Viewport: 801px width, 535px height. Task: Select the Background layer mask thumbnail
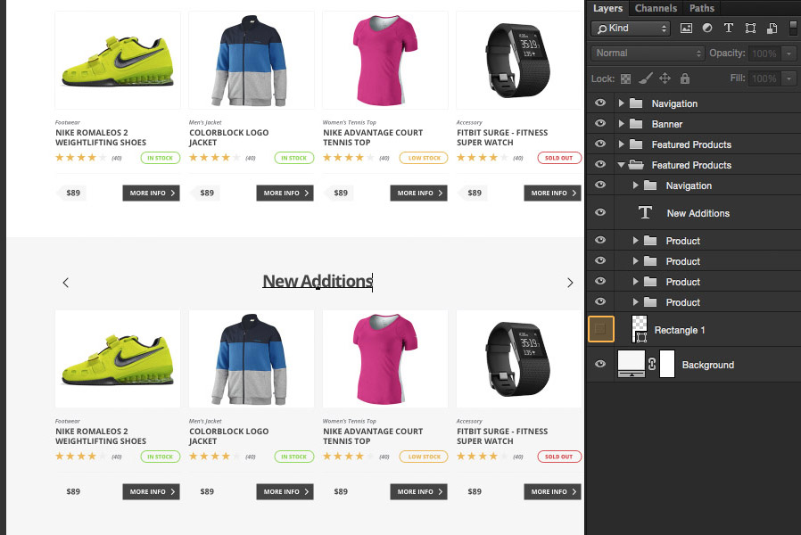coord(667,364)
